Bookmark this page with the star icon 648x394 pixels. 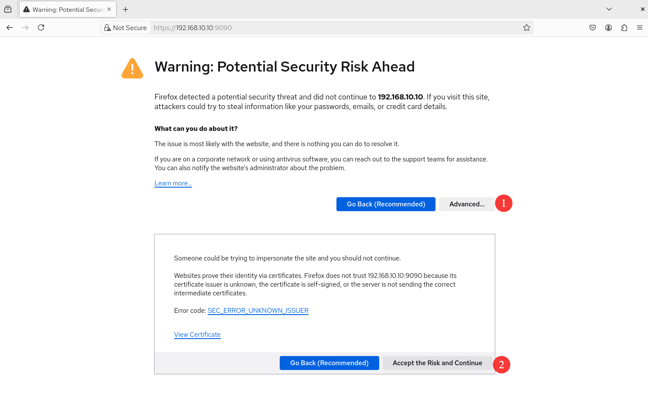pyautogui.click(x=527, y=27)
